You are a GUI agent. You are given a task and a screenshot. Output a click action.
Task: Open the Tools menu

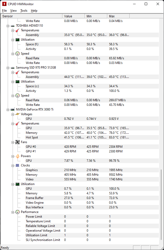[x=24, y=11]
